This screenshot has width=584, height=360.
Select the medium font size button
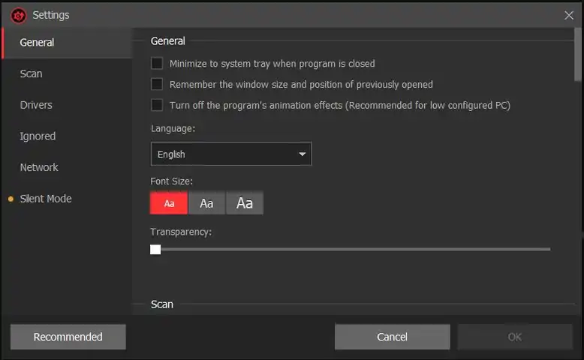[206, 203]
